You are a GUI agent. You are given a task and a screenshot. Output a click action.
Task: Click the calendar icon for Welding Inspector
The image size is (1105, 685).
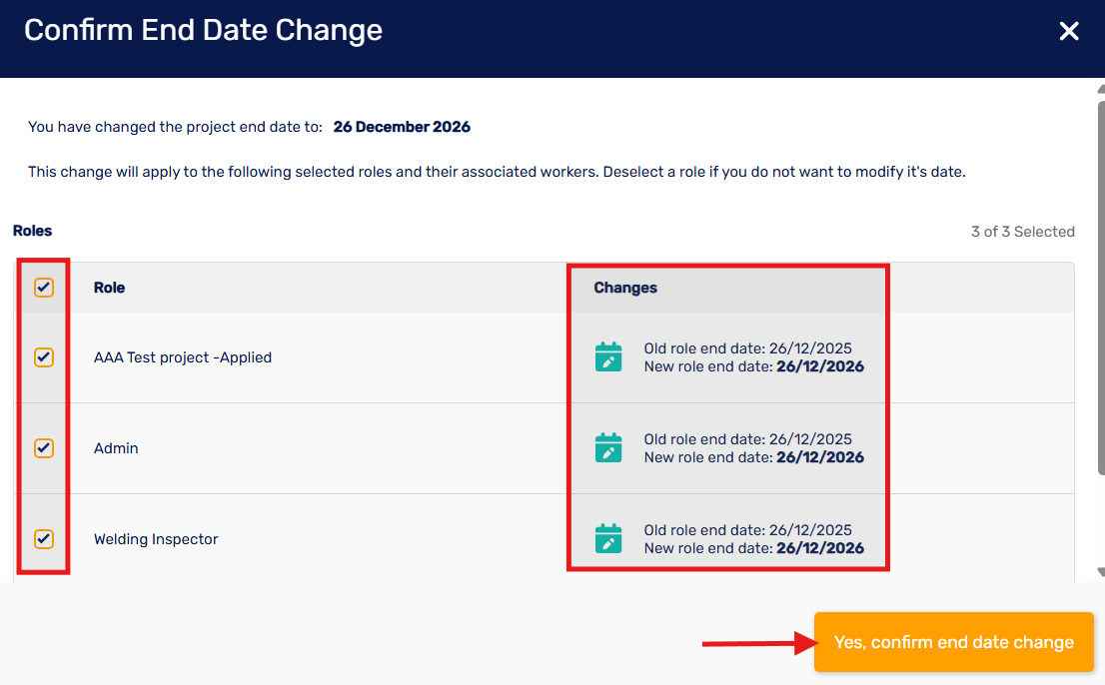tap(608, 538)
